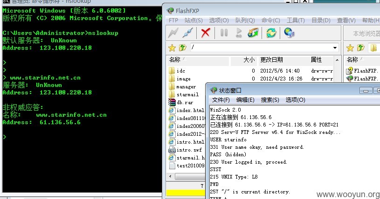Screen dimensions: 380x199
Task: Select the db.rar archive icon
Action: (x=172, y=102)
